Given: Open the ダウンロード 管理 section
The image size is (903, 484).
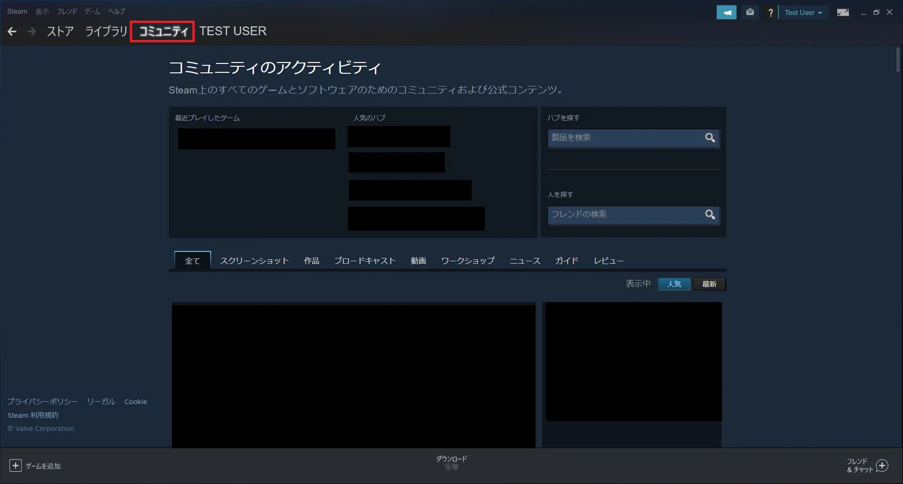Looking at the screenshot, I should [x=451, y=463].
